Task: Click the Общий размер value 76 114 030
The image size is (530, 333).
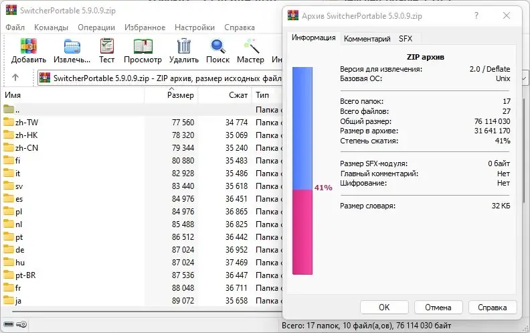Action: coord(492,121)
